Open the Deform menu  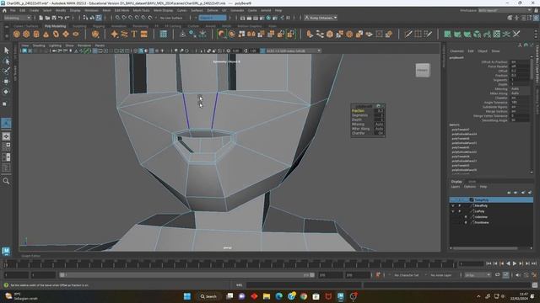point(212,10)
